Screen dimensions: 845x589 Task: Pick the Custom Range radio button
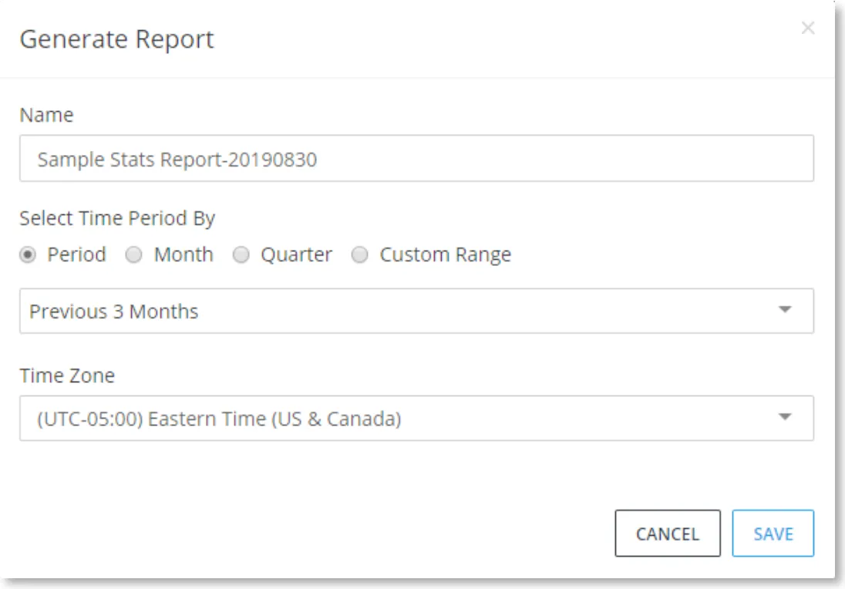click(359, 254)
